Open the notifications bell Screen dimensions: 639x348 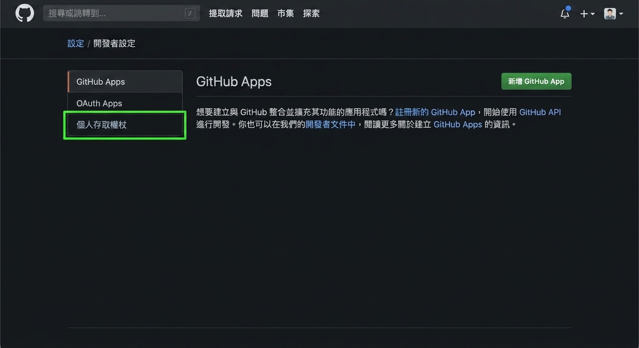click(565, 14)
